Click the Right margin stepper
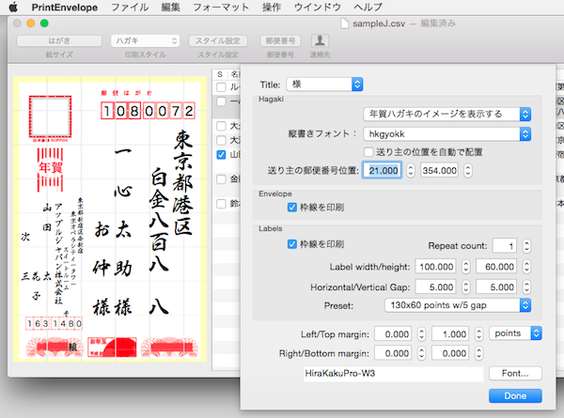 coord(421,353)
